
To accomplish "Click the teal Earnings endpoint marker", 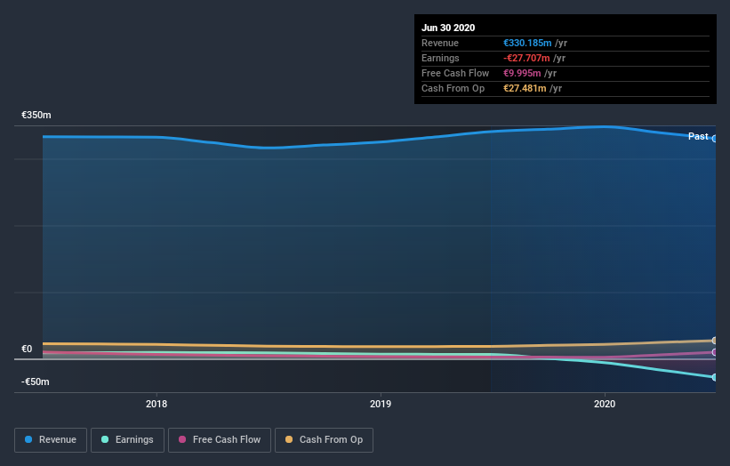I will pos(715,377).
